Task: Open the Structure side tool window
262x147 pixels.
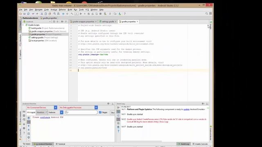Action: pyautogui.click(x=20, y=40)
